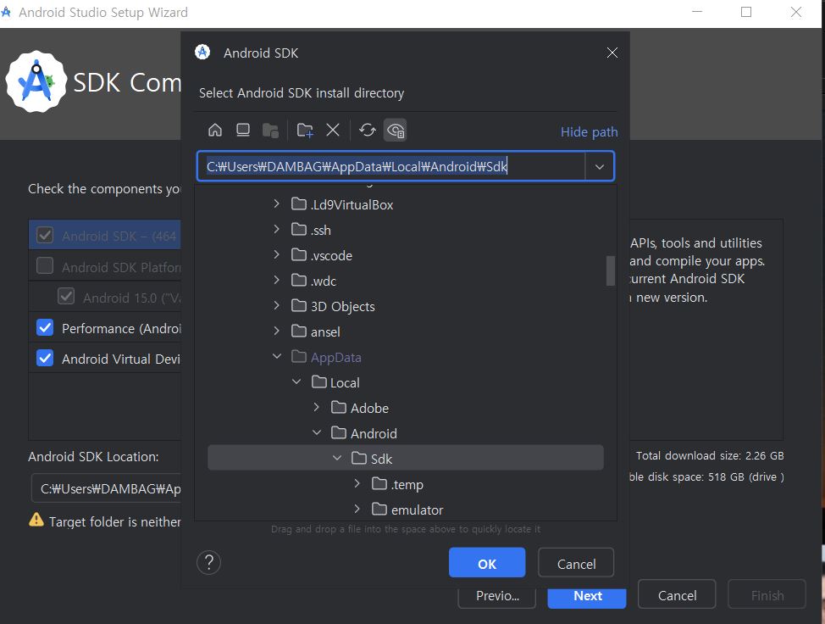825x624 pixels.
Task: Select the .wdc folder row
Action: (405, 281)
